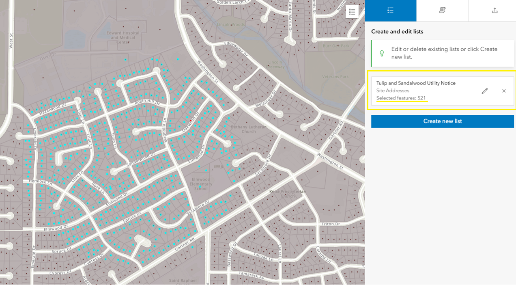Open the export and share tab
Viewport: 516px width, 285px height.
click(x=494, y=11)
